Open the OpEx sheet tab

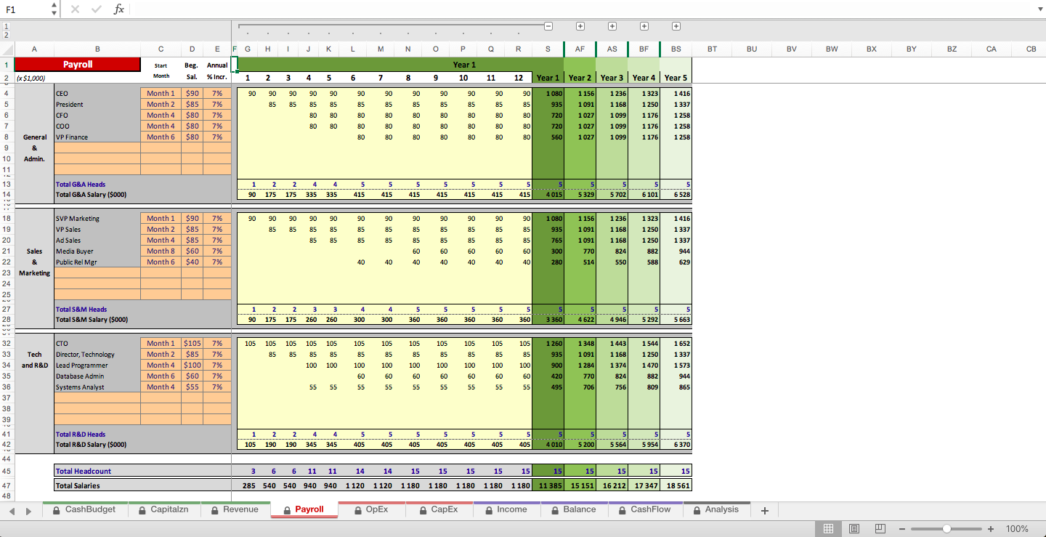click(x=372, y=509)
